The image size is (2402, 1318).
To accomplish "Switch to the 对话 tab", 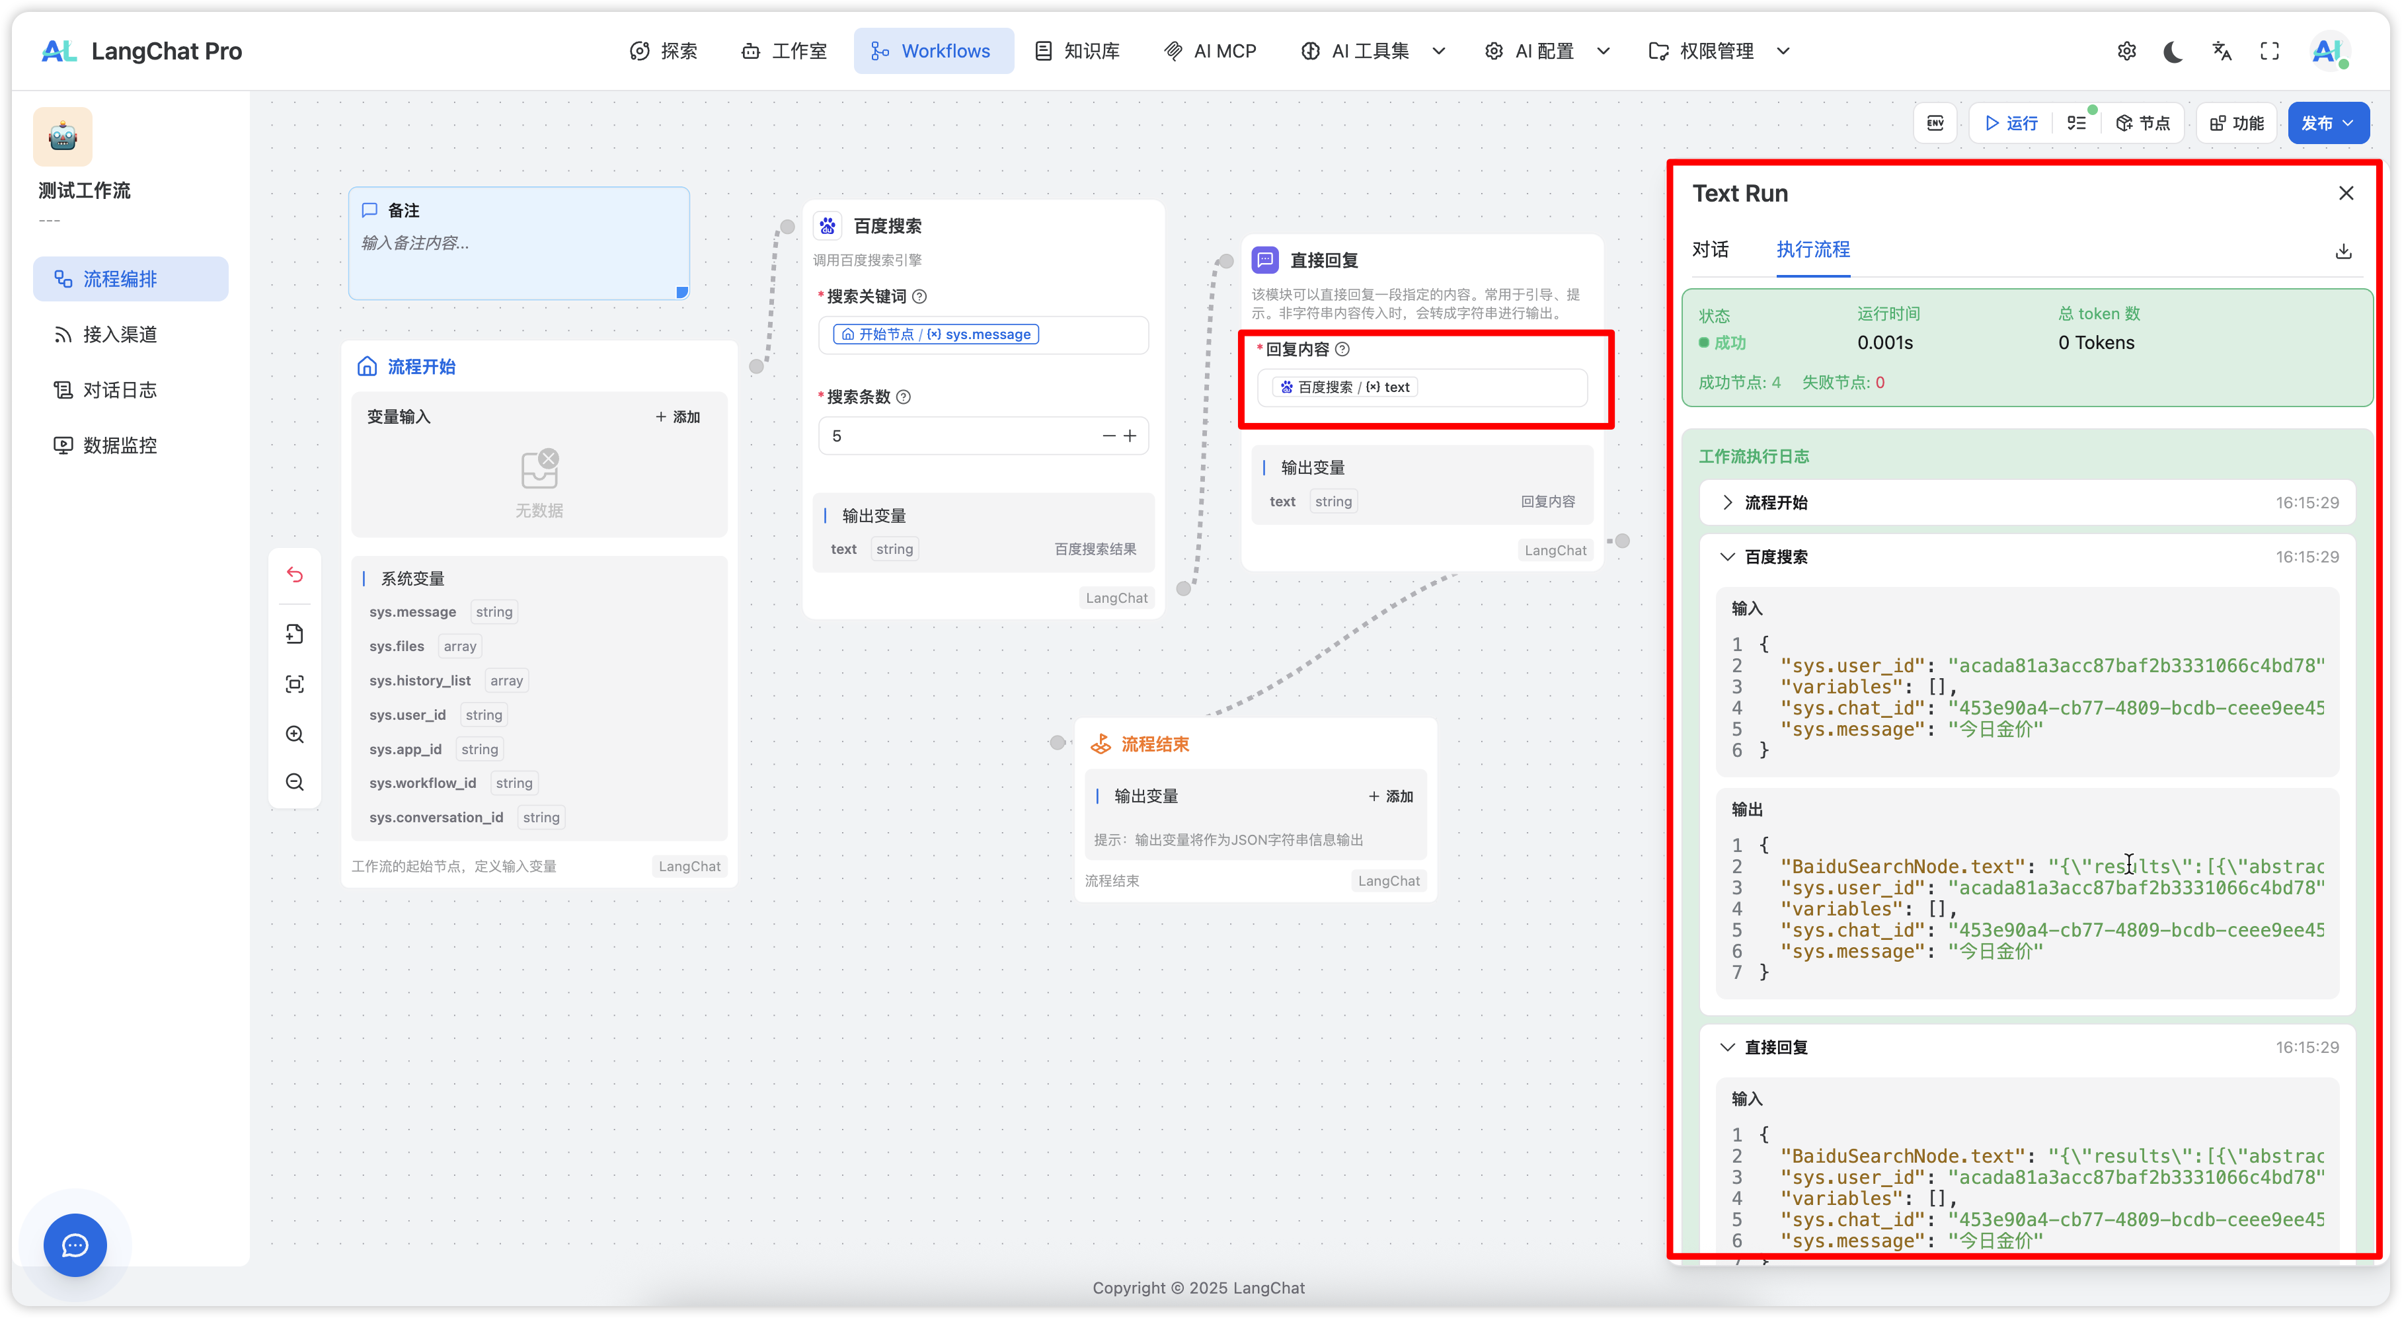I will pos(1710,249).
